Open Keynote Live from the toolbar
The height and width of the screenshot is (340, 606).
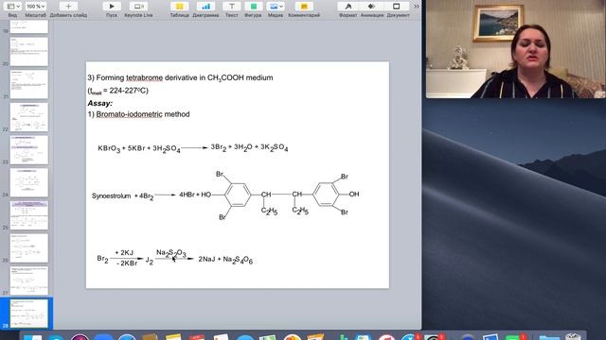click(138, 7)
